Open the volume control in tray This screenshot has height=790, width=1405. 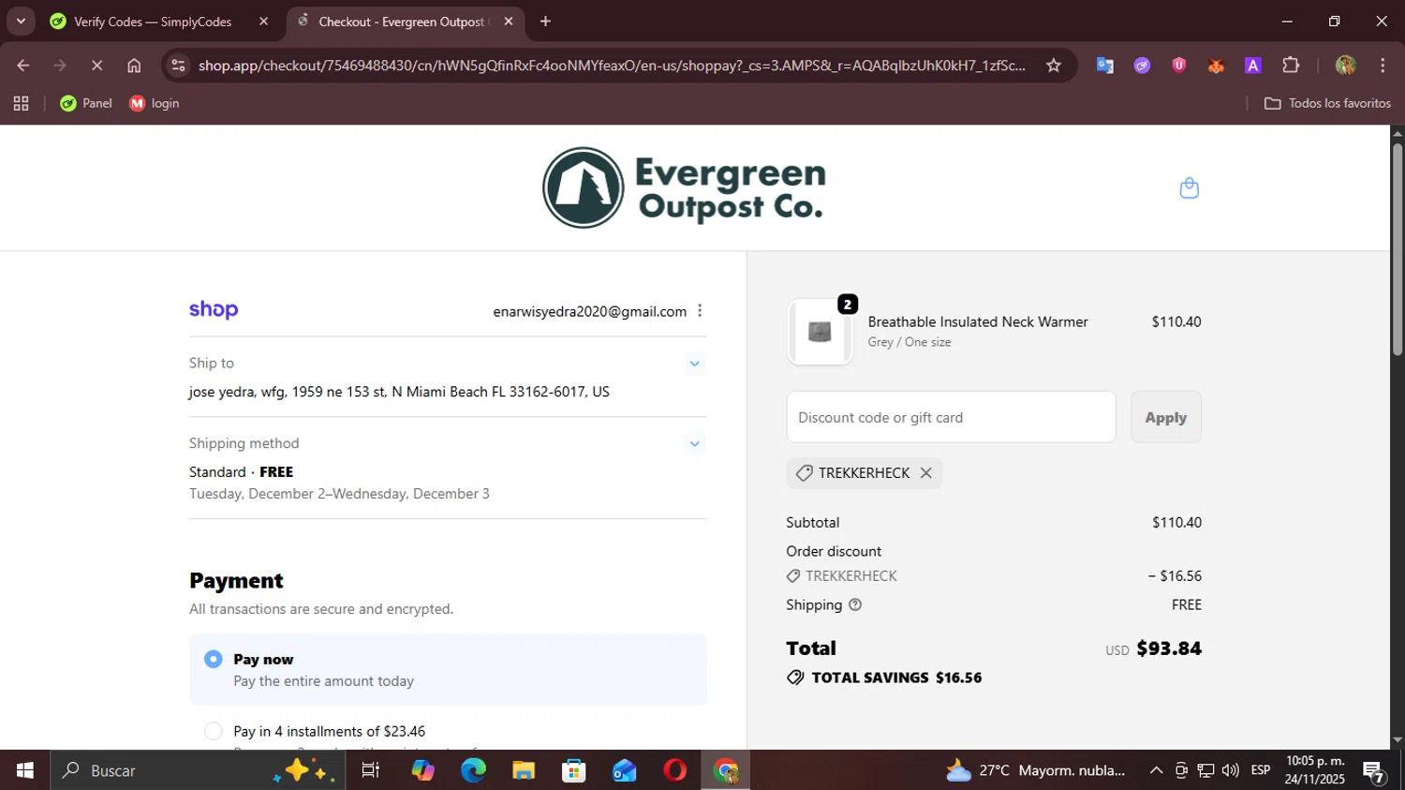[1231, 770]
